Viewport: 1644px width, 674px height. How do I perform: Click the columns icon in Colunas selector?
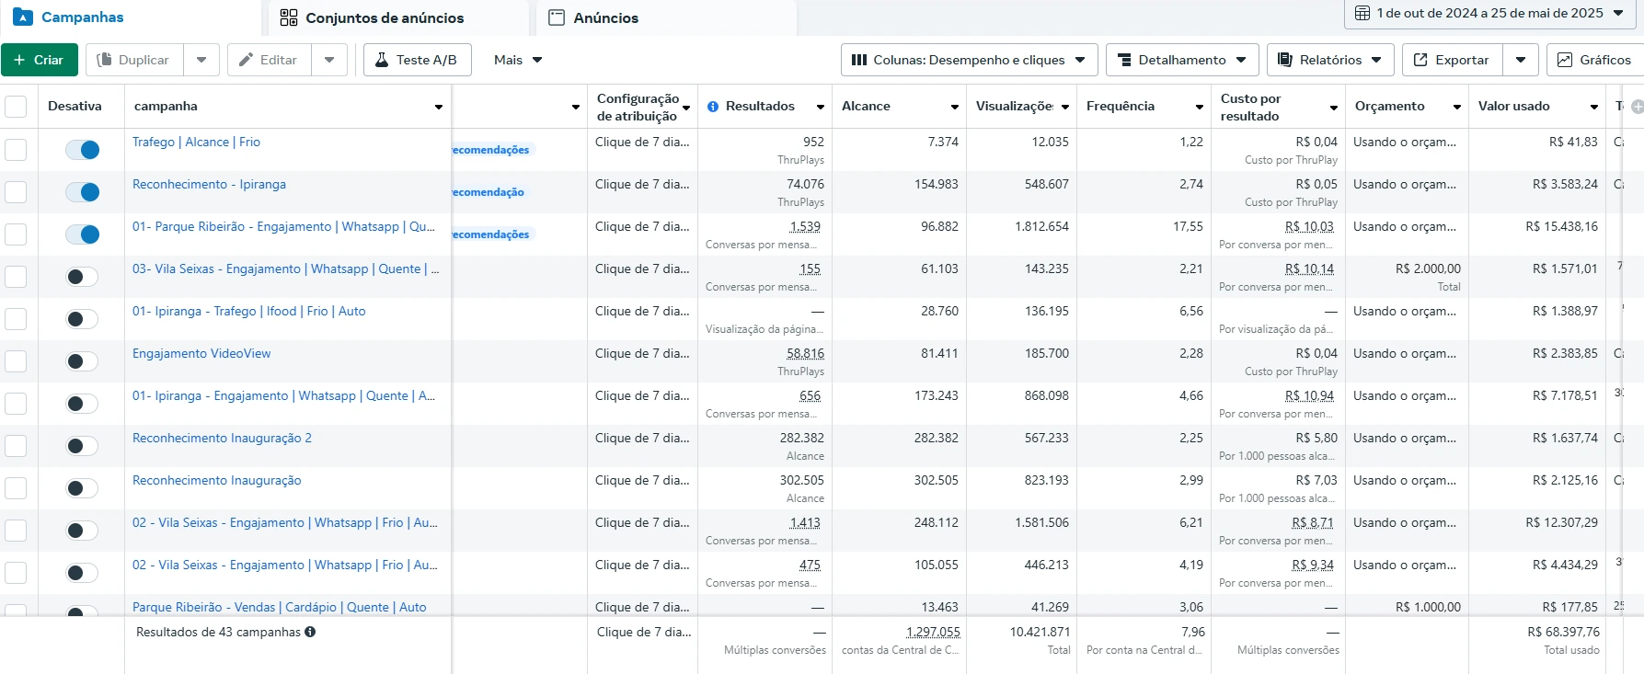pos(859,60)
